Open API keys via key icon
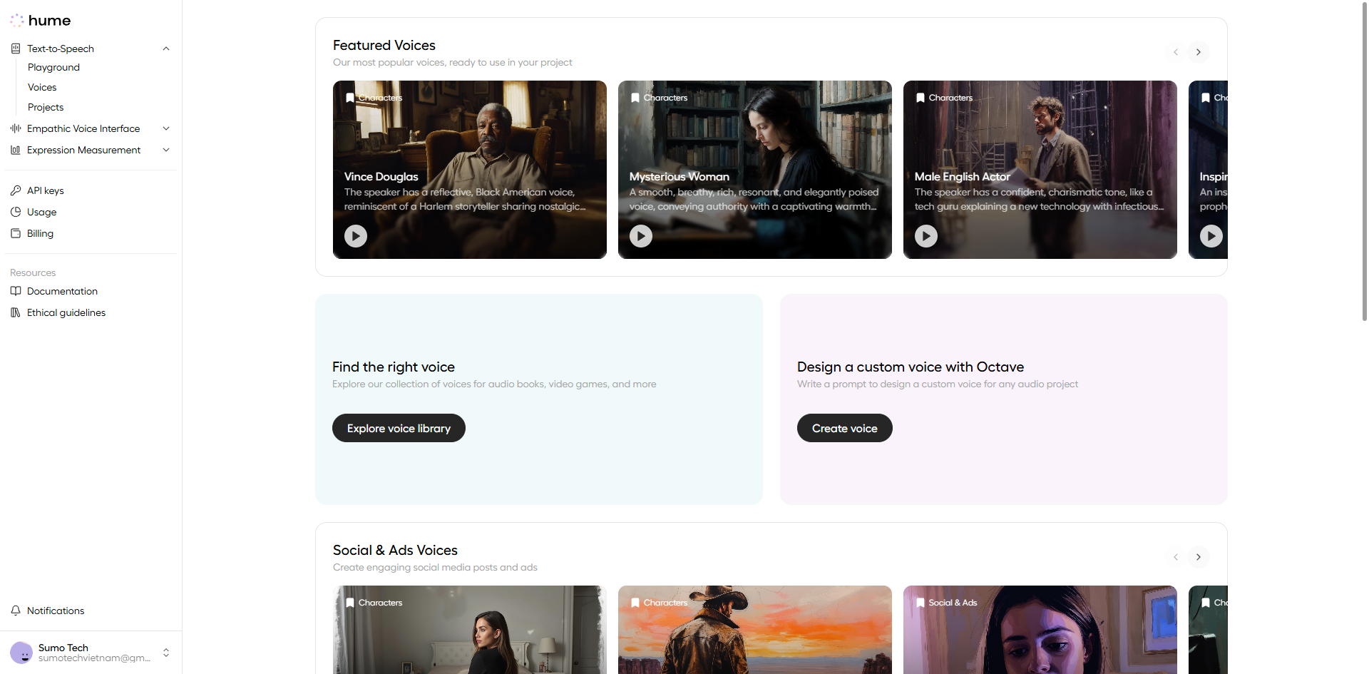Image resolution: width=1369 pixels, height=674 pixels. (x=16, y=190)
